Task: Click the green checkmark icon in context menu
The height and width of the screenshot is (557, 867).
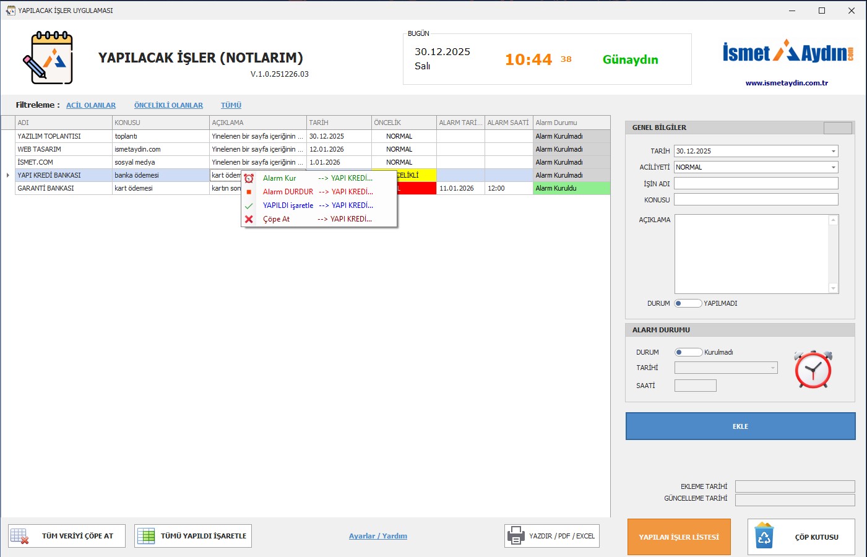Action: [249, 205]
